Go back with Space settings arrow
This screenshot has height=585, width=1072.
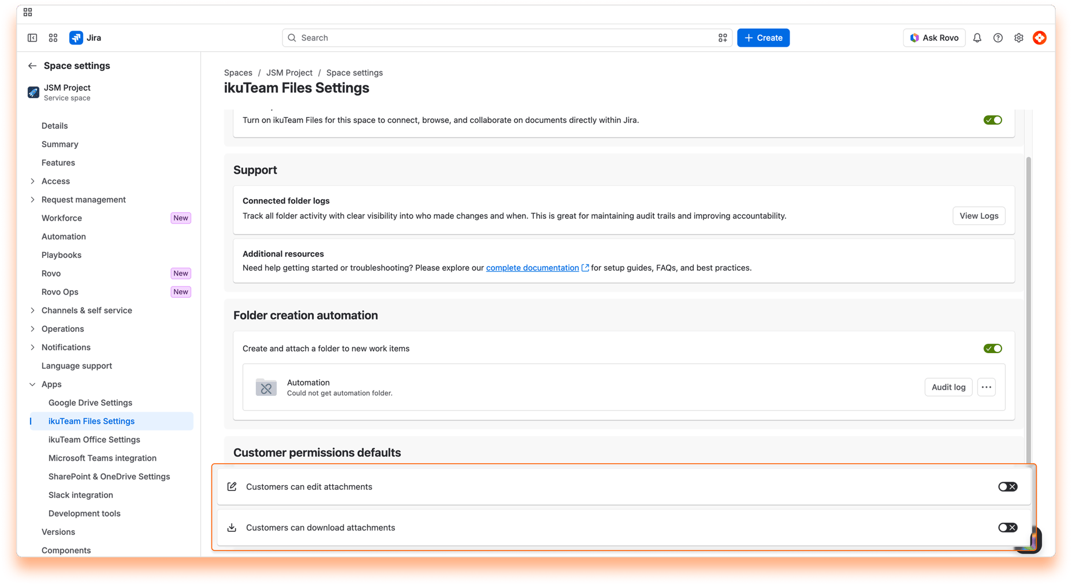[32, 66]
